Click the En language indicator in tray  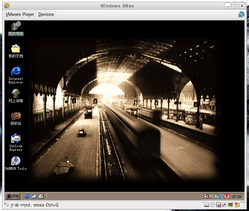(x=217, y=196)
